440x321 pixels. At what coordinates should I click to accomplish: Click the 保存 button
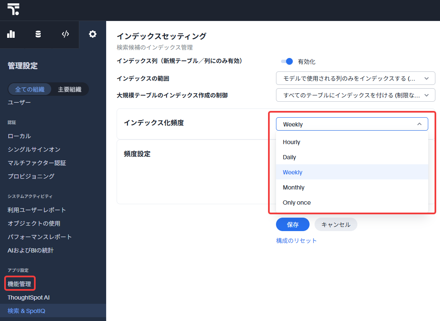tap(293, 225)
